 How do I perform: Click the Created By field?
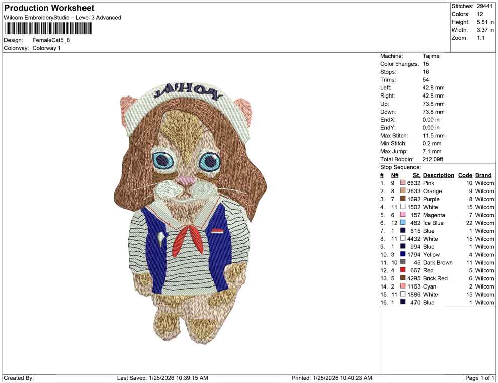(x=19, y=378)
